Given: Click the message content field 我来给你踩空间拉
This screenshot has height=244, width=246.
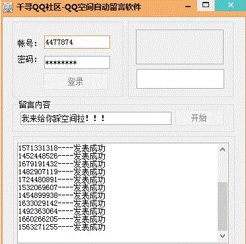Looking at the screenshot, I should pyautogui.click(x=96, y=118).
